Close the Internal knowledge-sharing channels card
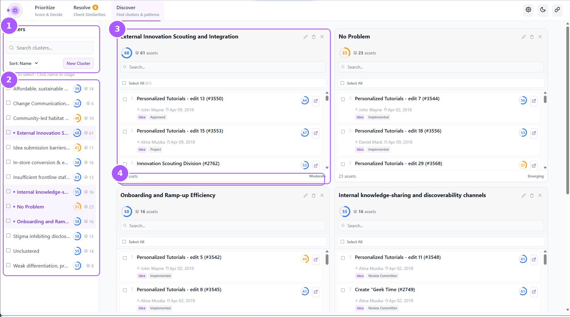 540,196
